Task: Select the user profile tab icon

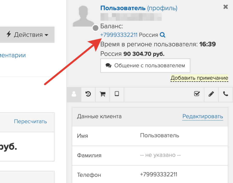Action: pyautogui.click(x=74, y=94)
